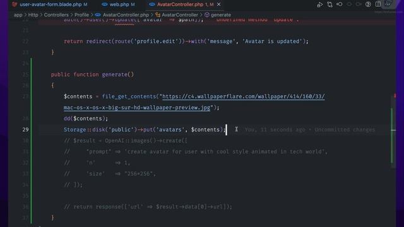Click the PHP file icon in breadcrumbs
The image size is (404, 227).
tap(98, 15)
